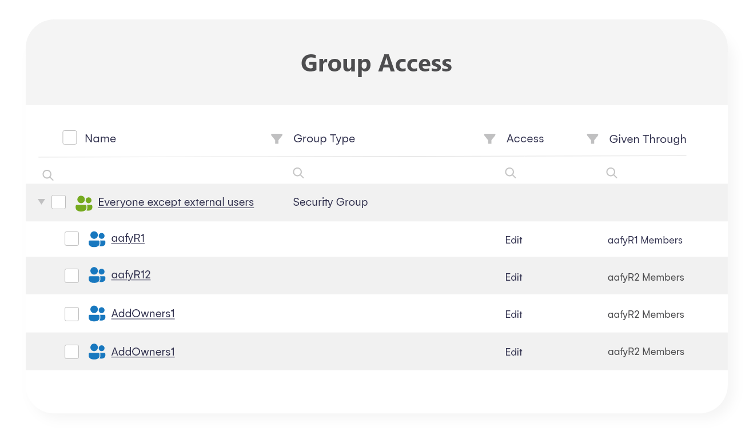The image size is (753, 443).
Task: Open the aafyR12 group link
Action: (131, 275)
